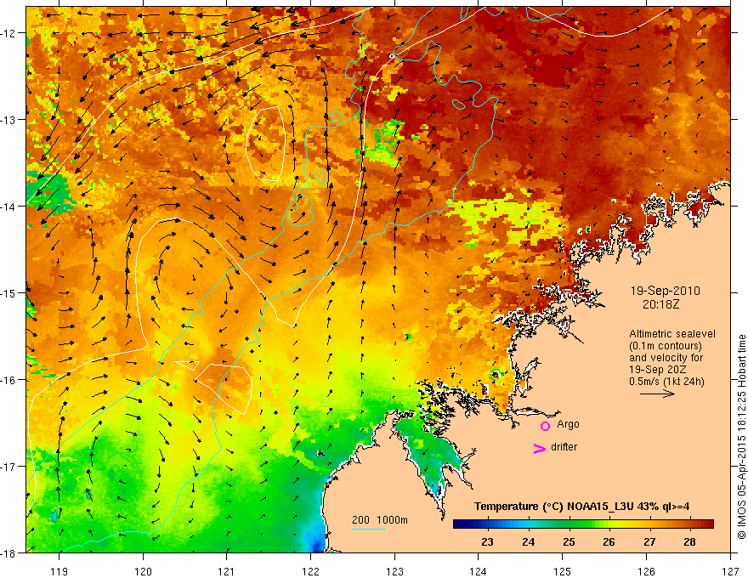Click the 'Altimetric sealevel' legend text

point(672,334)
